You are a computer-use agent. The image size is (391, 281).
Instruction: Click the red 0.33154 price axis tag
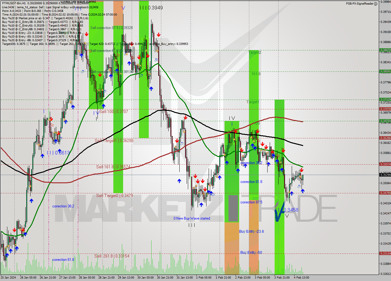click(x=385, y=253)
